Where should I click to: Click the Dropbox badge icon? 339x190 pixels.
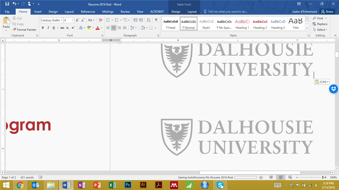coord(333,89)
